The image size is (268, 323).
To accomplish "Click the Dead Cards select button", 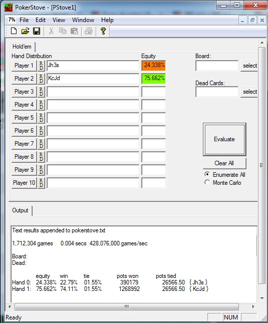I will point(249,92).
